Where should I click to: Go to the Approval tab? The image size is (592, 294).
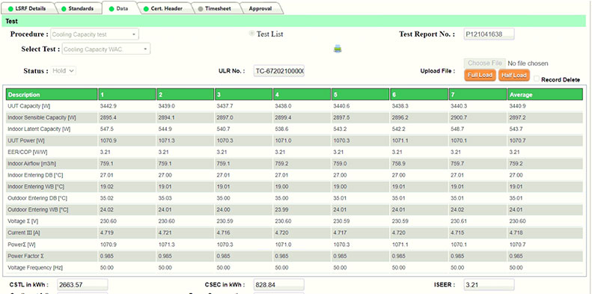tap(260, 8)
